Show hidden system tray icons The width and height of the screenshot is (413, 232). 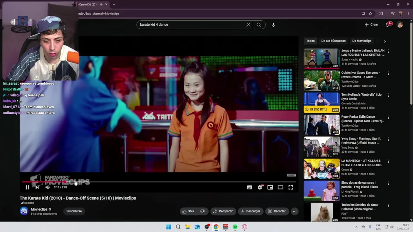click(356, 227)
